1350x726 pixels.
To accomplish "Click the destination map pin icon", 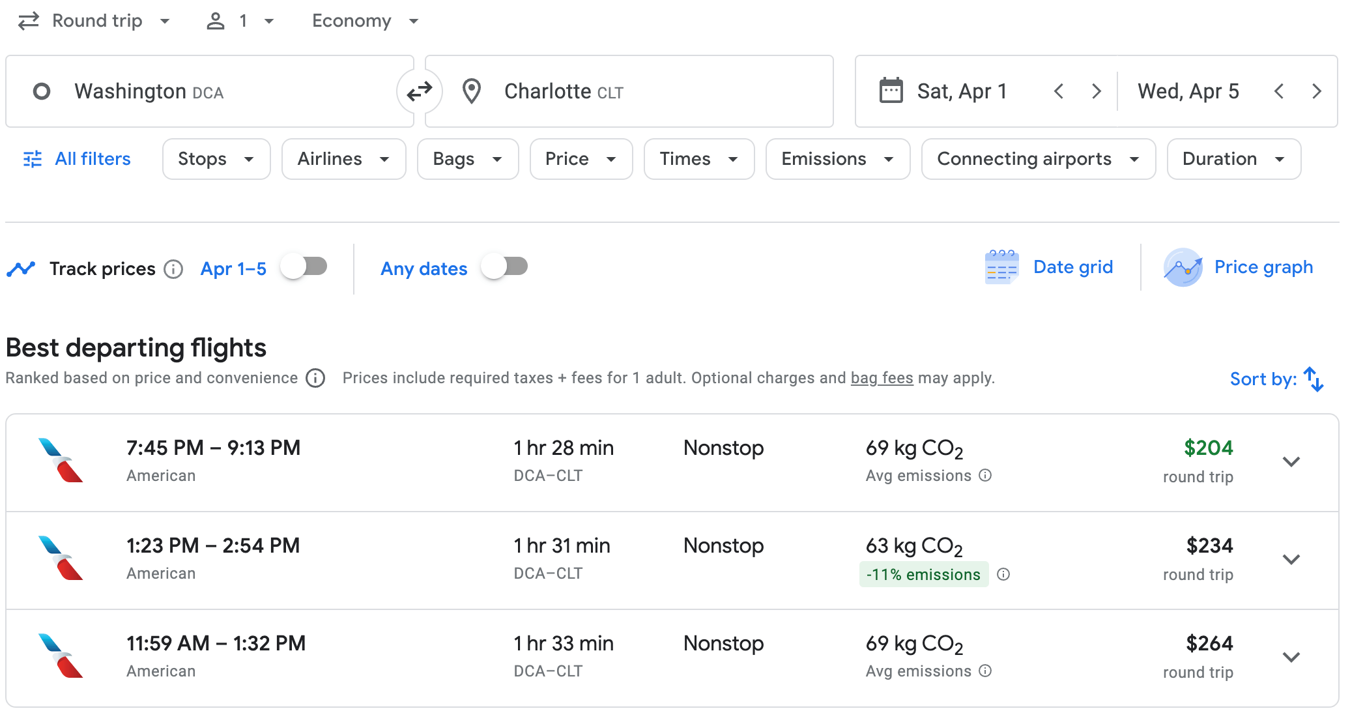I will (471, 91).
